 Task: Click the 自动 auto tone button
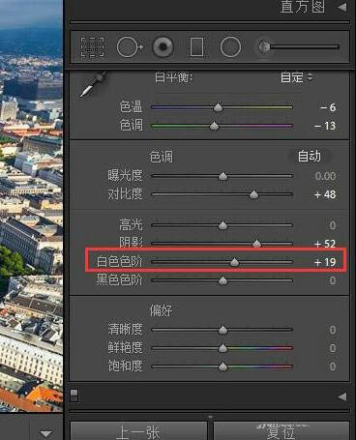coord(310,157)
